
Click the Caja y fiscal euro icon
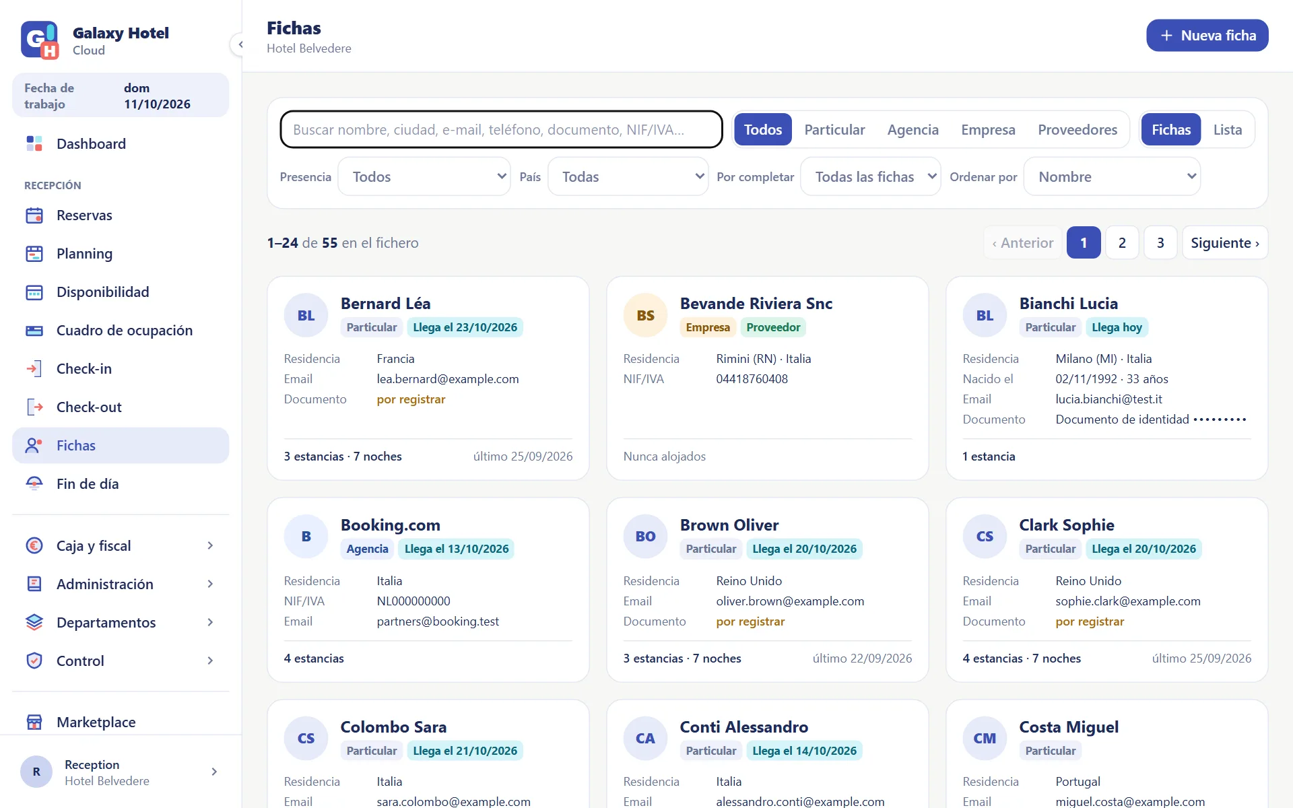coord(34,545)
